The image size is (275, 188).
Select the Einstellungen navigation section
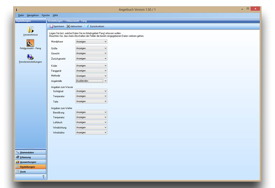coord(30,167)
